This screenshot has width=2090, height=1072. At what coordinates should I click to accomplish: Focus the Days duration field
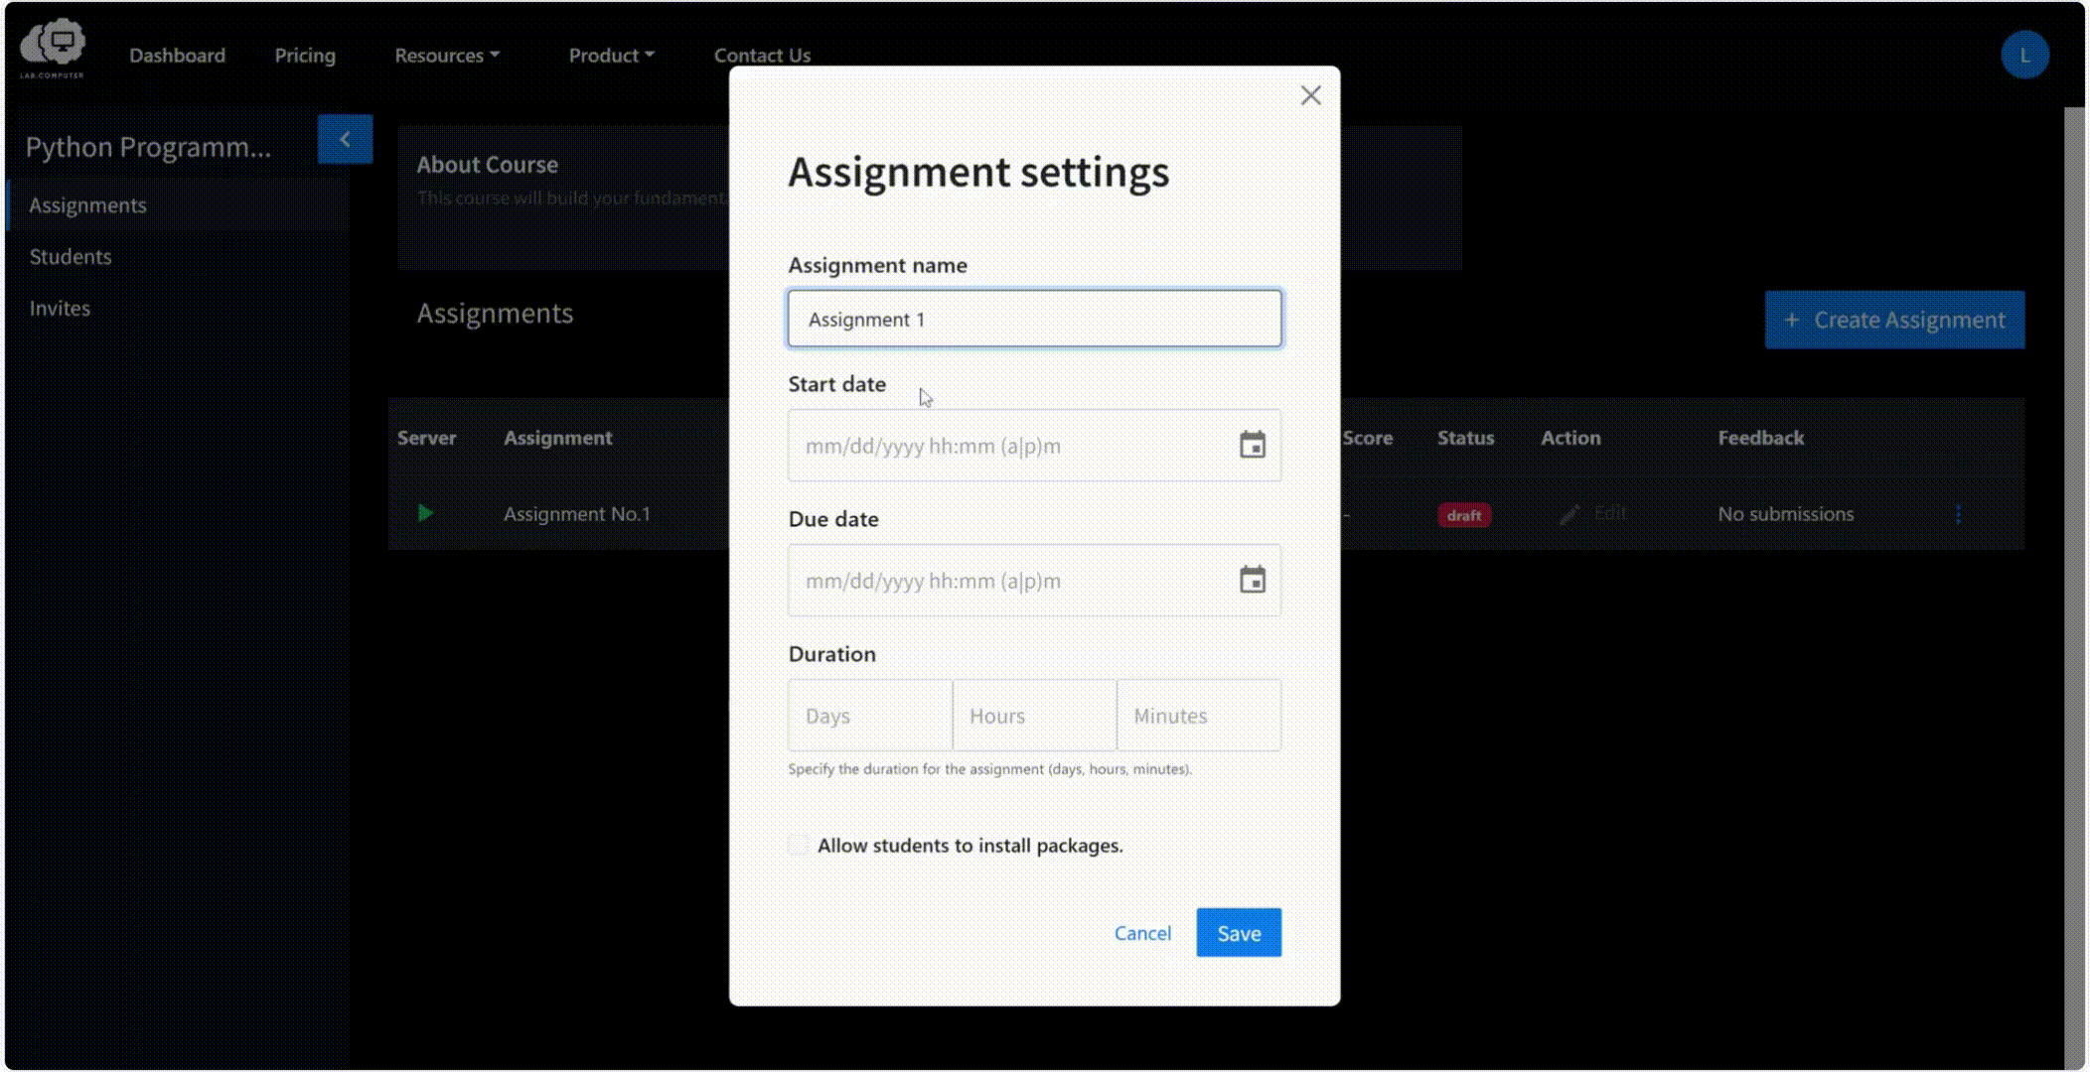870,716
